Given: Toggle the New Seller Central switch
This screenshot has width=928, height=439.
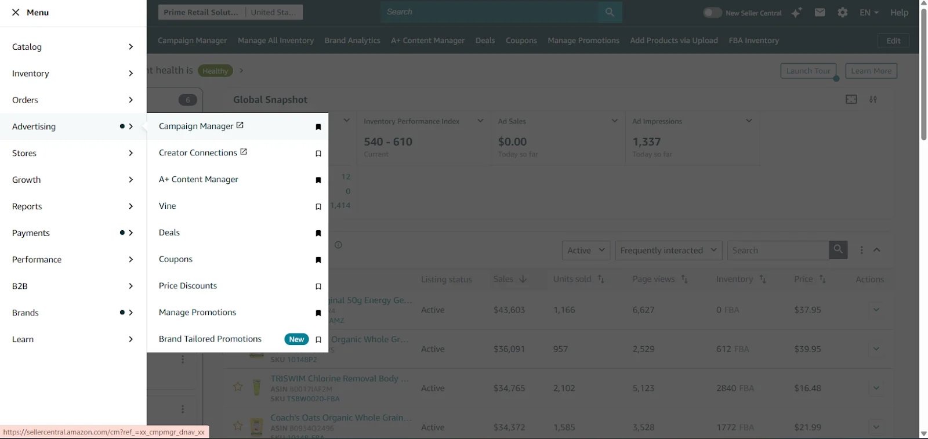Looking at the screenshot, I should tap(712, 13).
